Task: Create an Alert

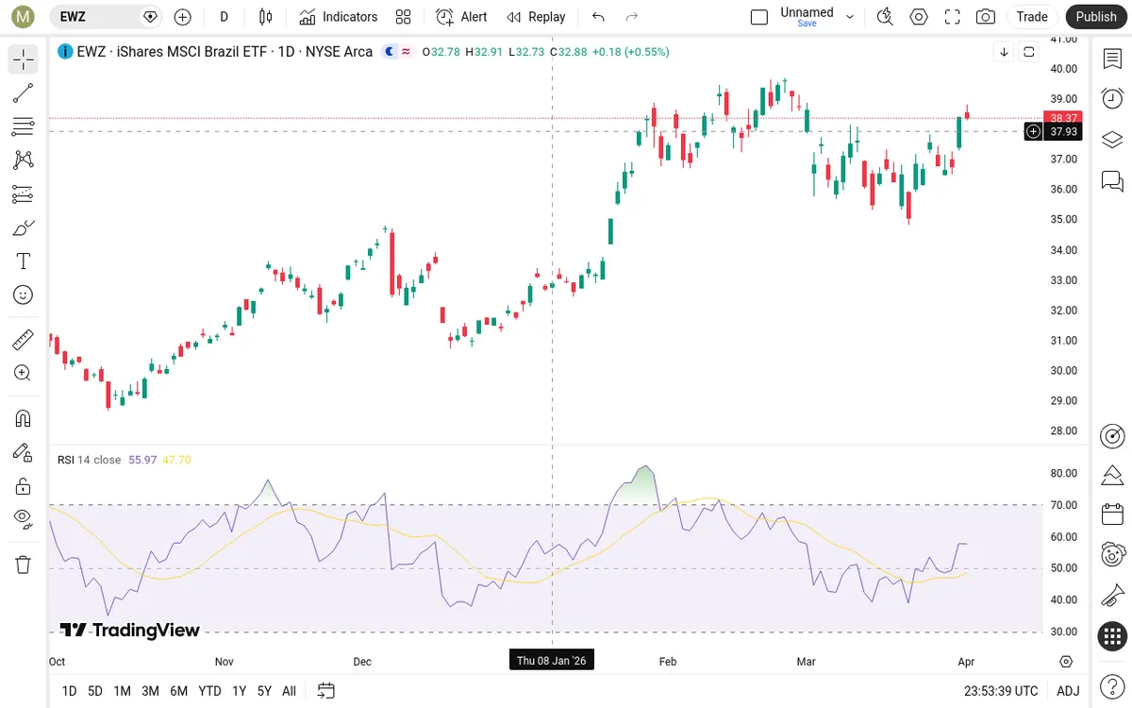Action: pyautogui.click(x=462, y=17)
